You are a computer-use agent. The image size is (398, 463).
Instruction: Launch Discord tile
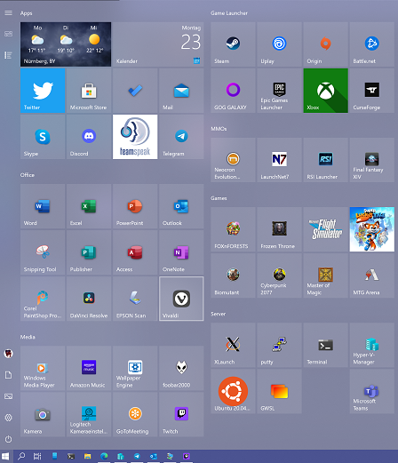pyautogui.click(x=89, y=137)
